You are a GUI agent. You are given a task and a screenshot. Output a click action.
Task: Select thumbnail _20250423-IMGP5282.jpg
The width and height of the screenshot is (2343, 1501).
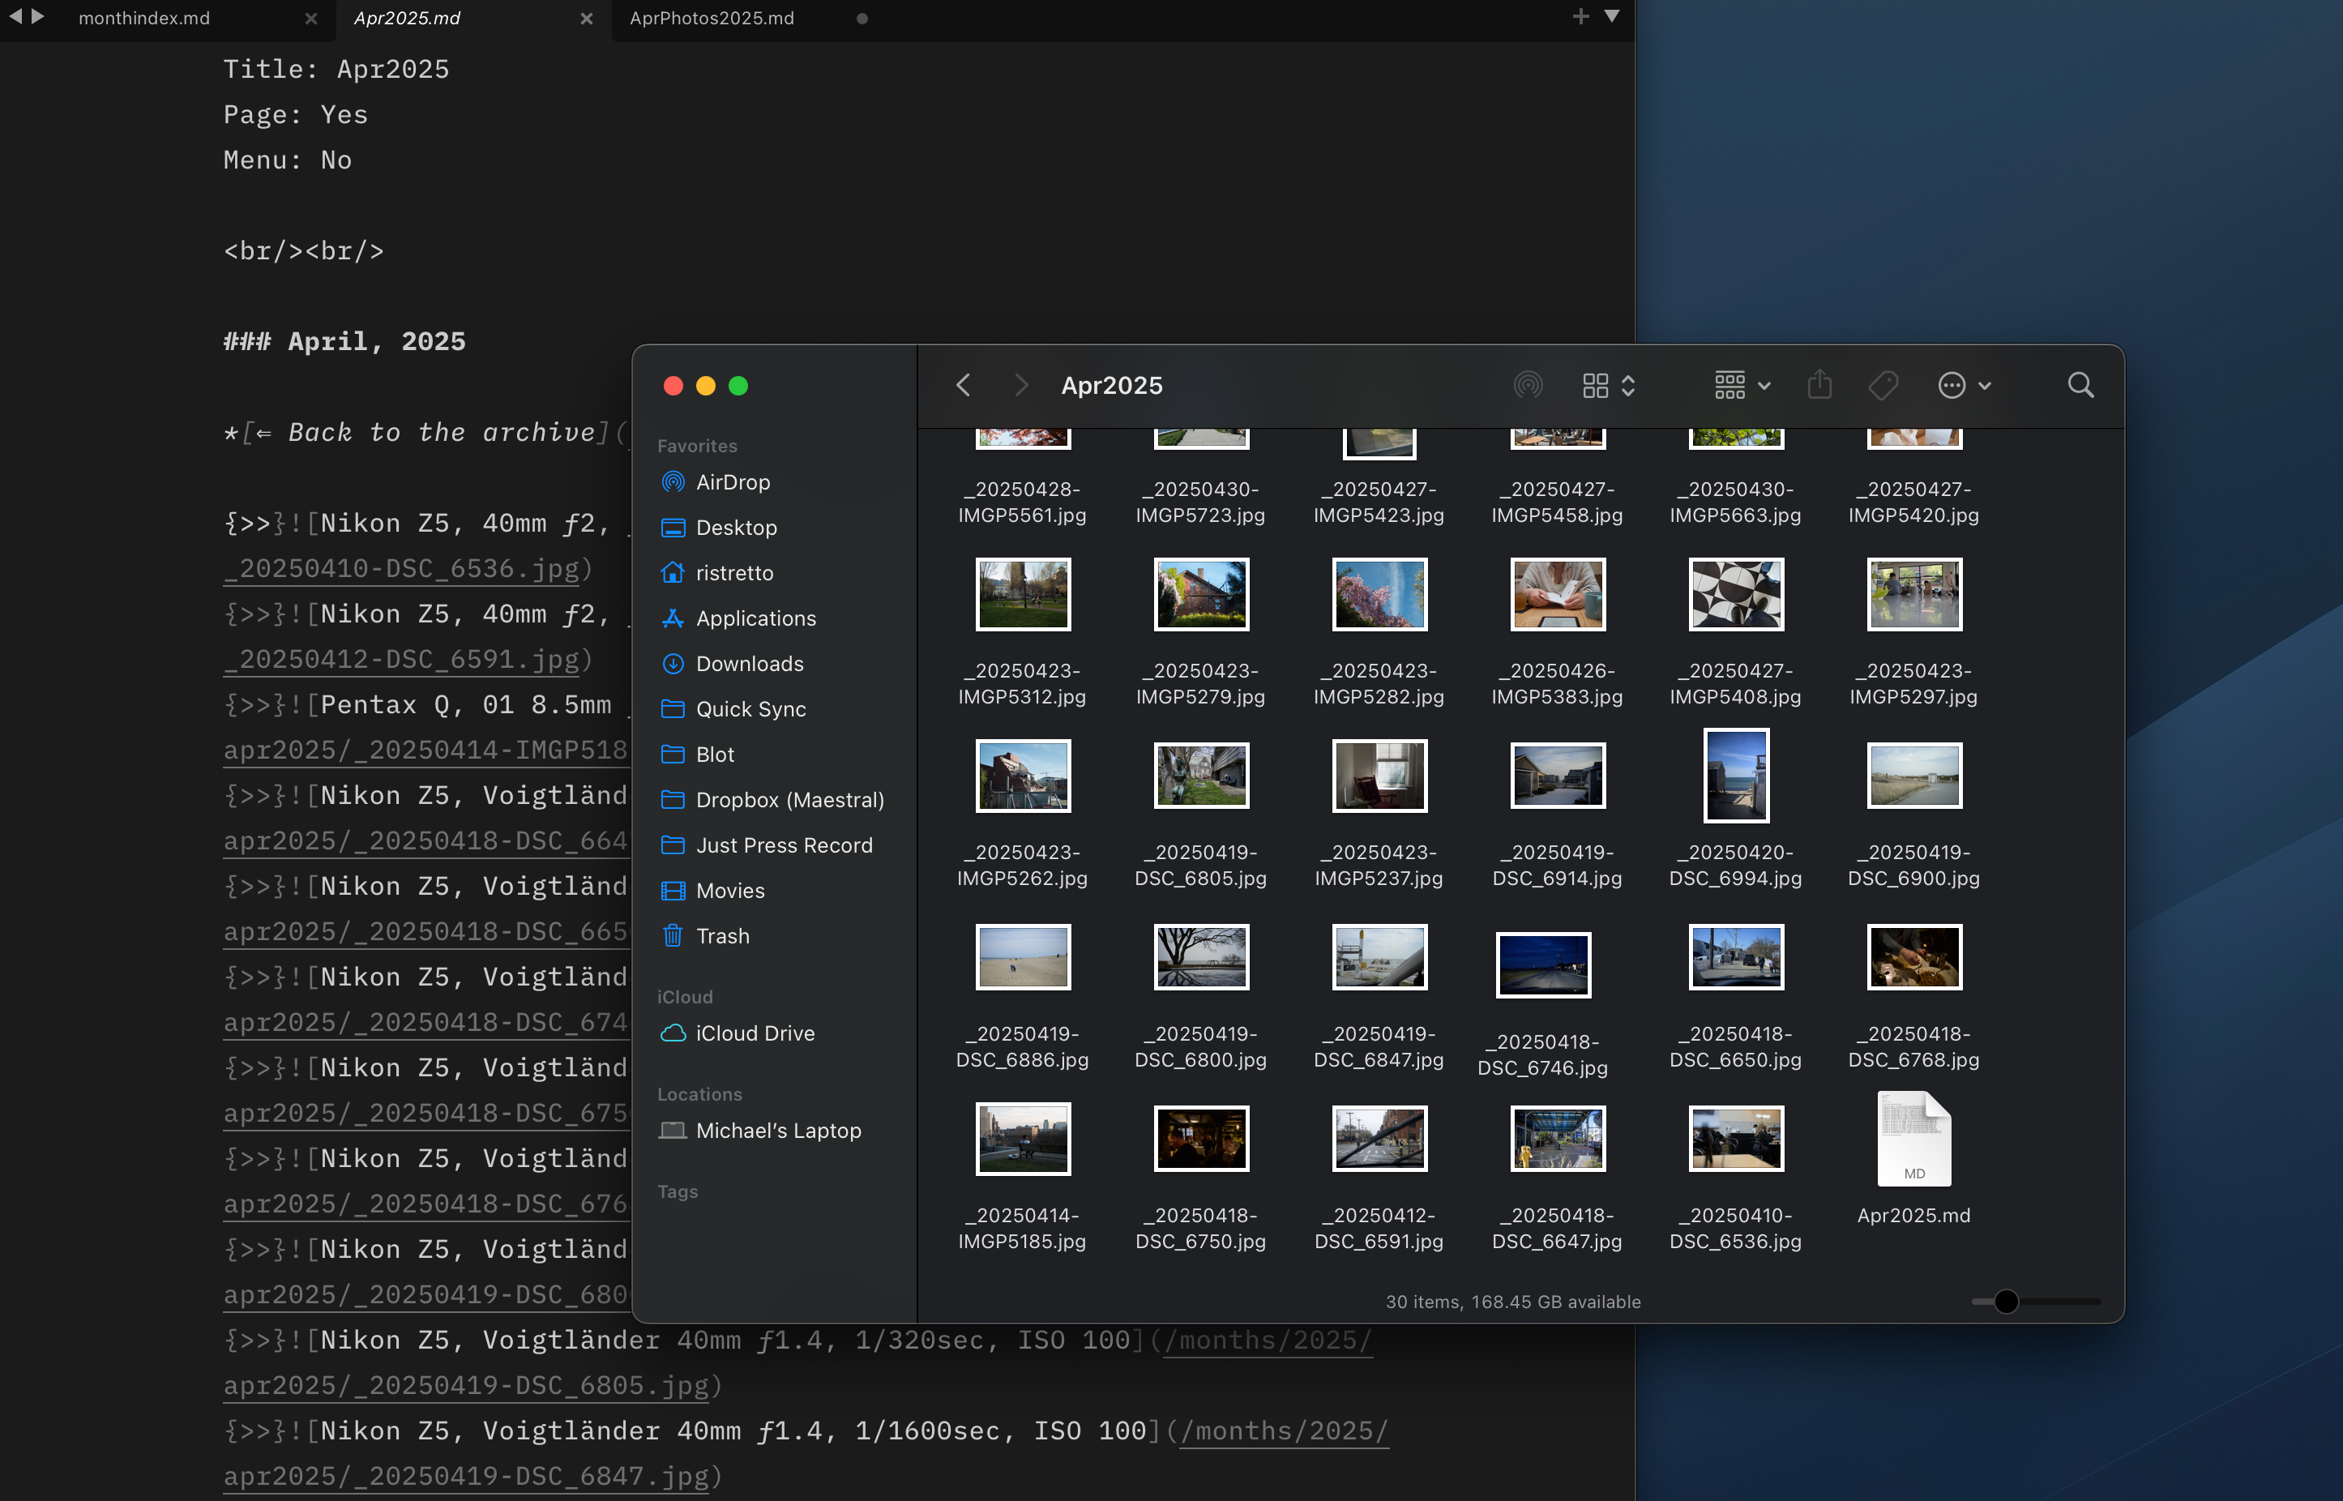pyautogui.click(x=1379, y=593)
